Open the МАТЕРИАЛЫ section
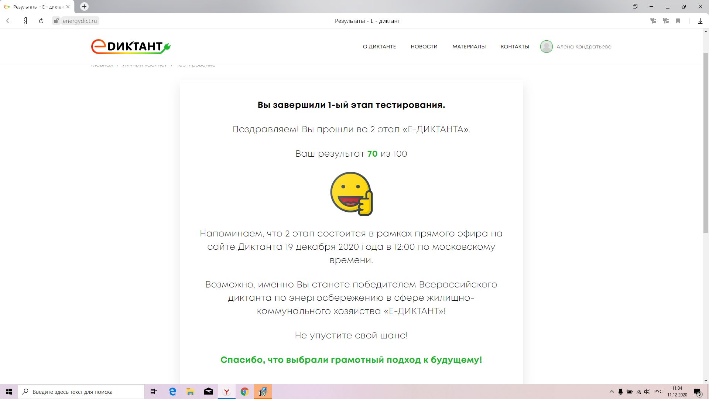Screen dimensions: 709x399 [x=469, y=47]
